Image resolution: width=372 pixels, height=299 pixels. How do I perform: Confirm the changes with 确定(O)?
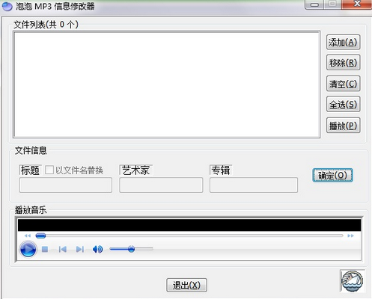click(x=332, y=176)
